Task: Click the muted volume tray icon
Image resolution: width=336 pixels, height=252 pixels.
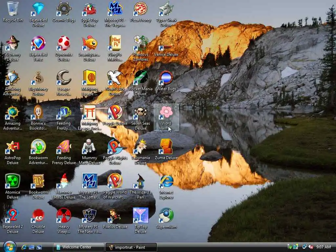Action: pos(311,247)
